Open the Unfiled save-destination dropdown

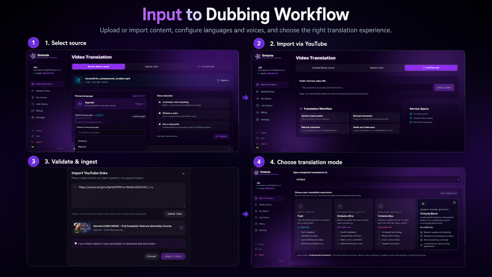(377, 180)
